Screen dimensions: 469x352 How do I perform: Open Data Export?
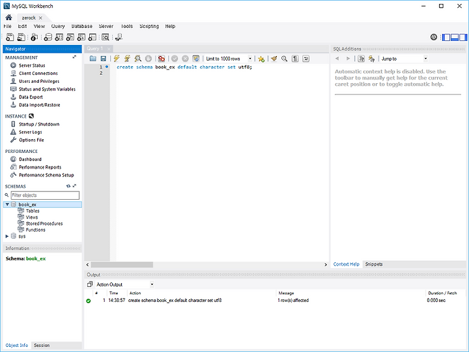click(31, 97)
